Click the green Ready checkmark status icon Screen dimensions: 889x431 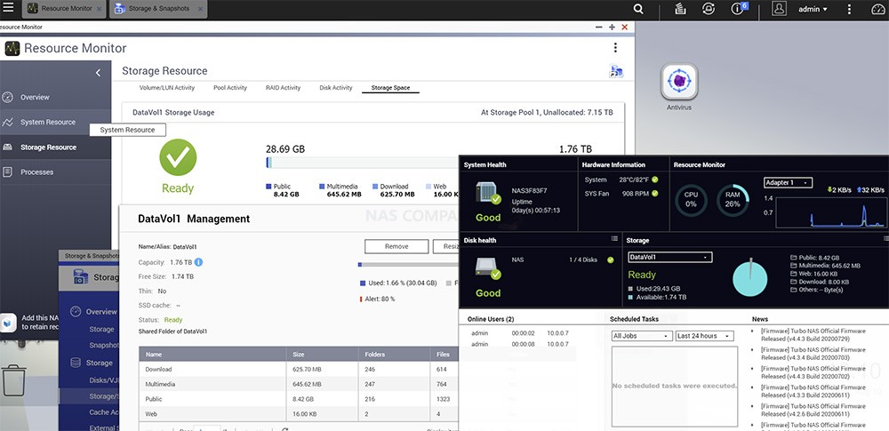click(178, 157)
